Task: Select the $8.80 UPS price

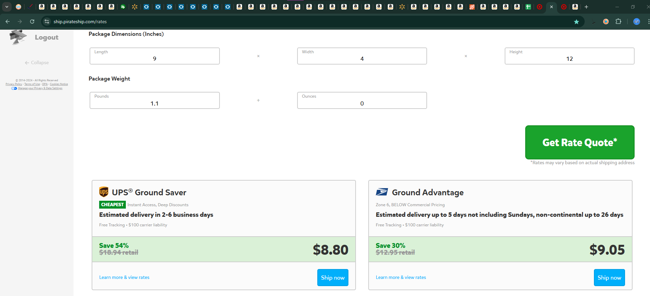Action: pos(331,250)
